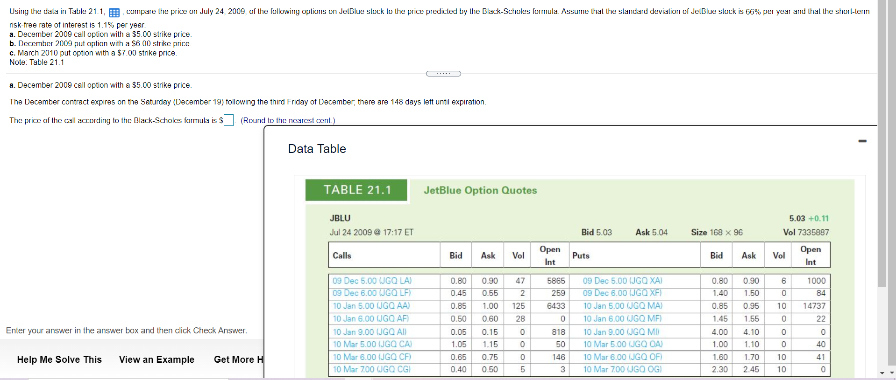This screenshot has width=896, height=380.
Task: Click the Get More Help button
Action: (x=239, y=359)
